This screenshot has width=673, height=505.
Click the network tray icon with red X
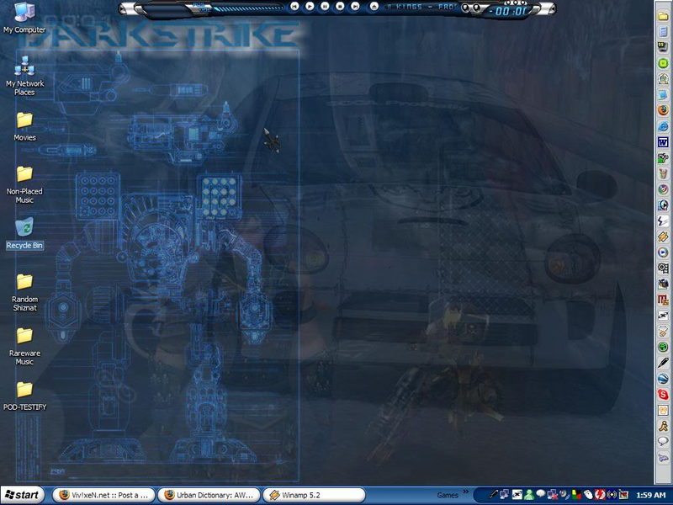[x=553, y=495]
